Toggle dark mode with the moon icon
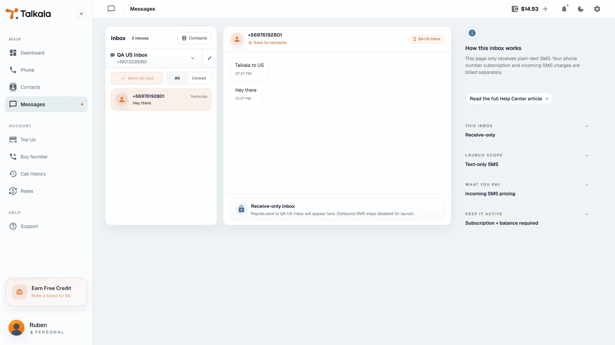 pos(581,9)
